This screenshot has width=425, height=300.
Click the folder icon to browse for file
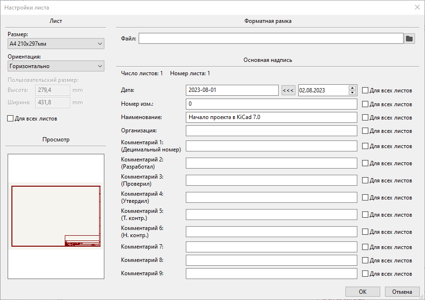(409, 39)
